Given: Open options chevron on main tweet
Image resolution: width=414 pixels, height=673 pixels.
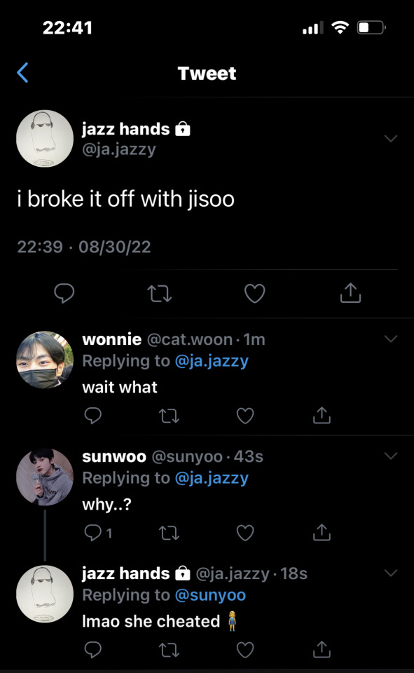Looking at the screenshot, I should (391, 138).
